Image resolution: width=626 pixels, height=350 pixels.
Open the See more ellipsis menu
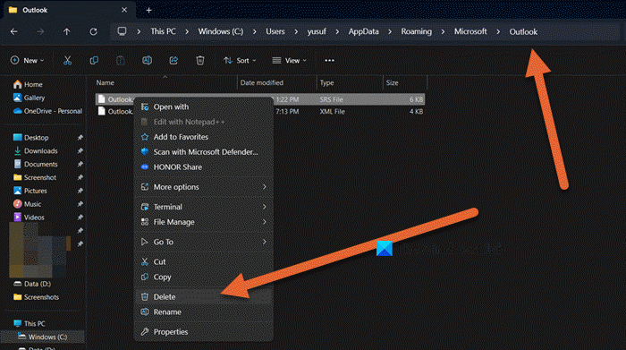(329, 60)
